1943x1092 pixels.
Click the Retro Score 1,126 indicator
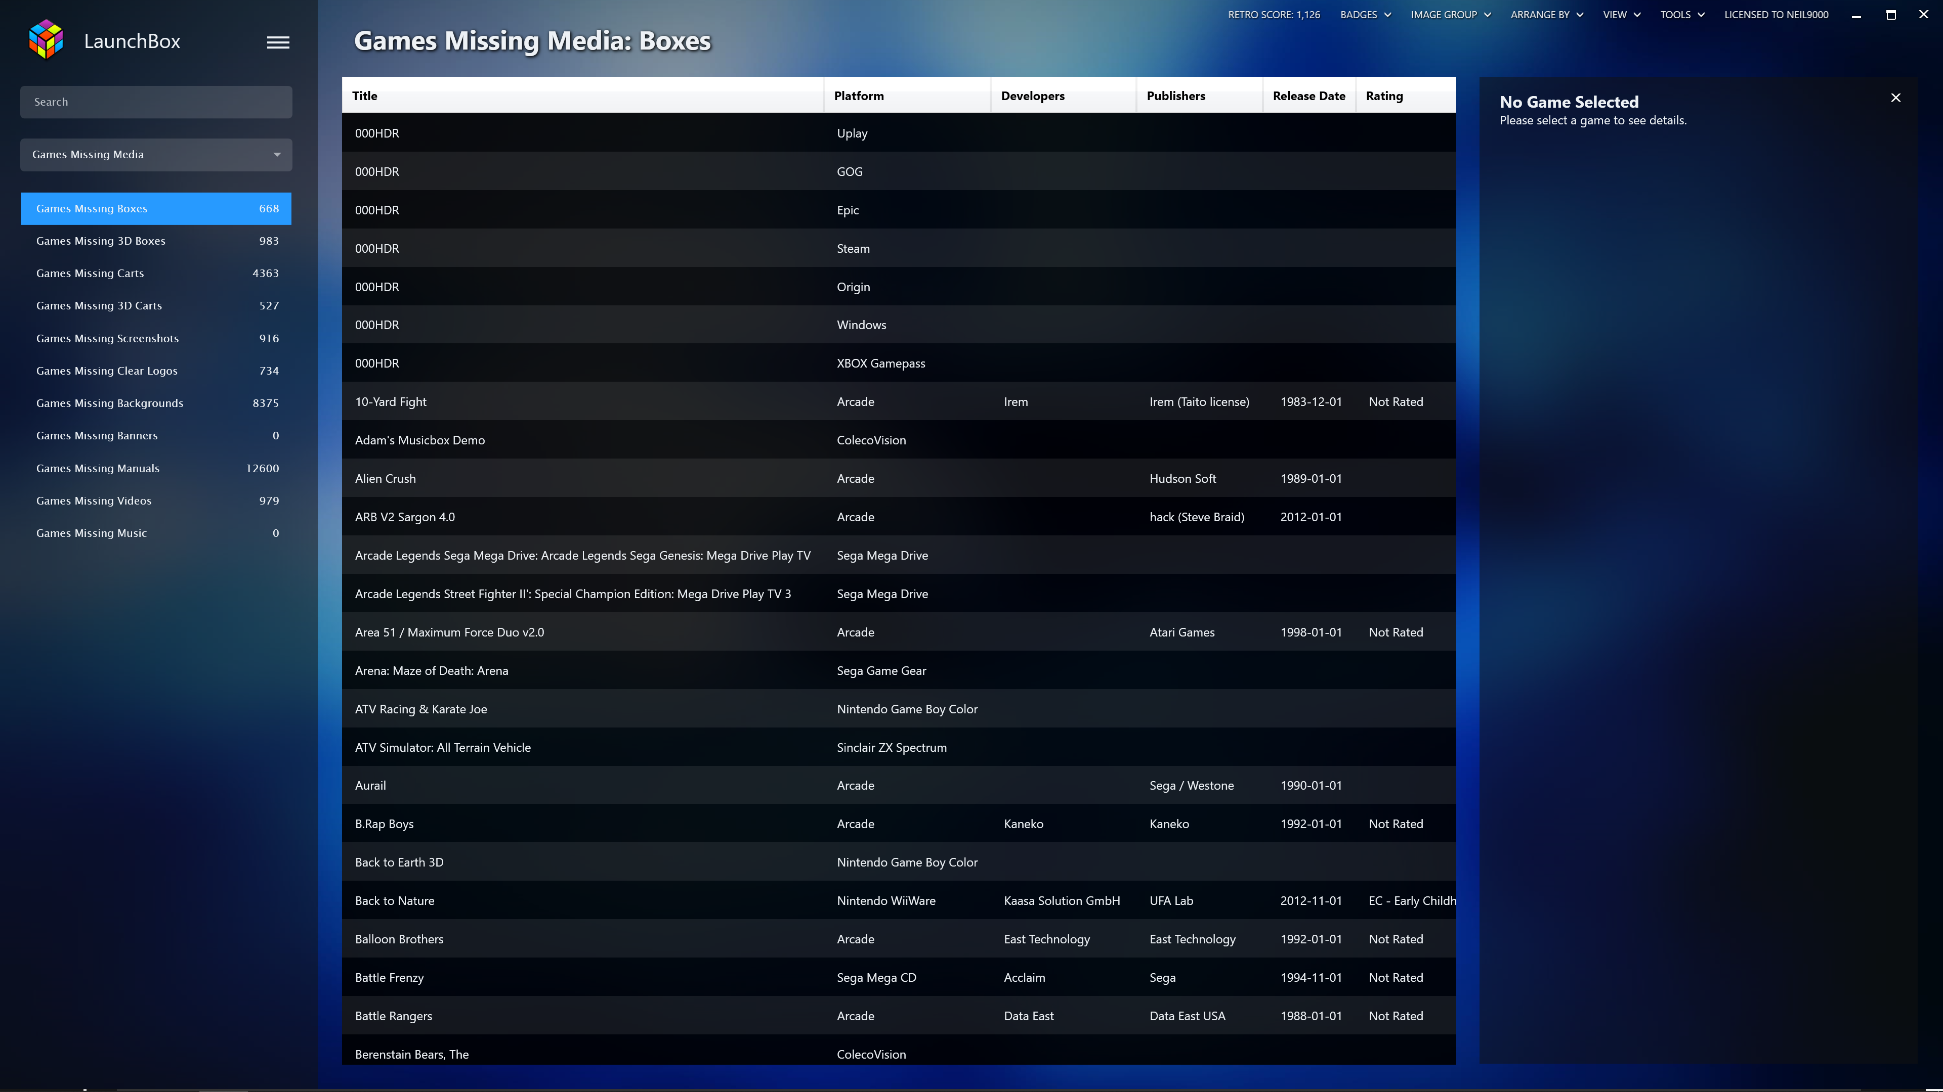tap(1274, 14)
